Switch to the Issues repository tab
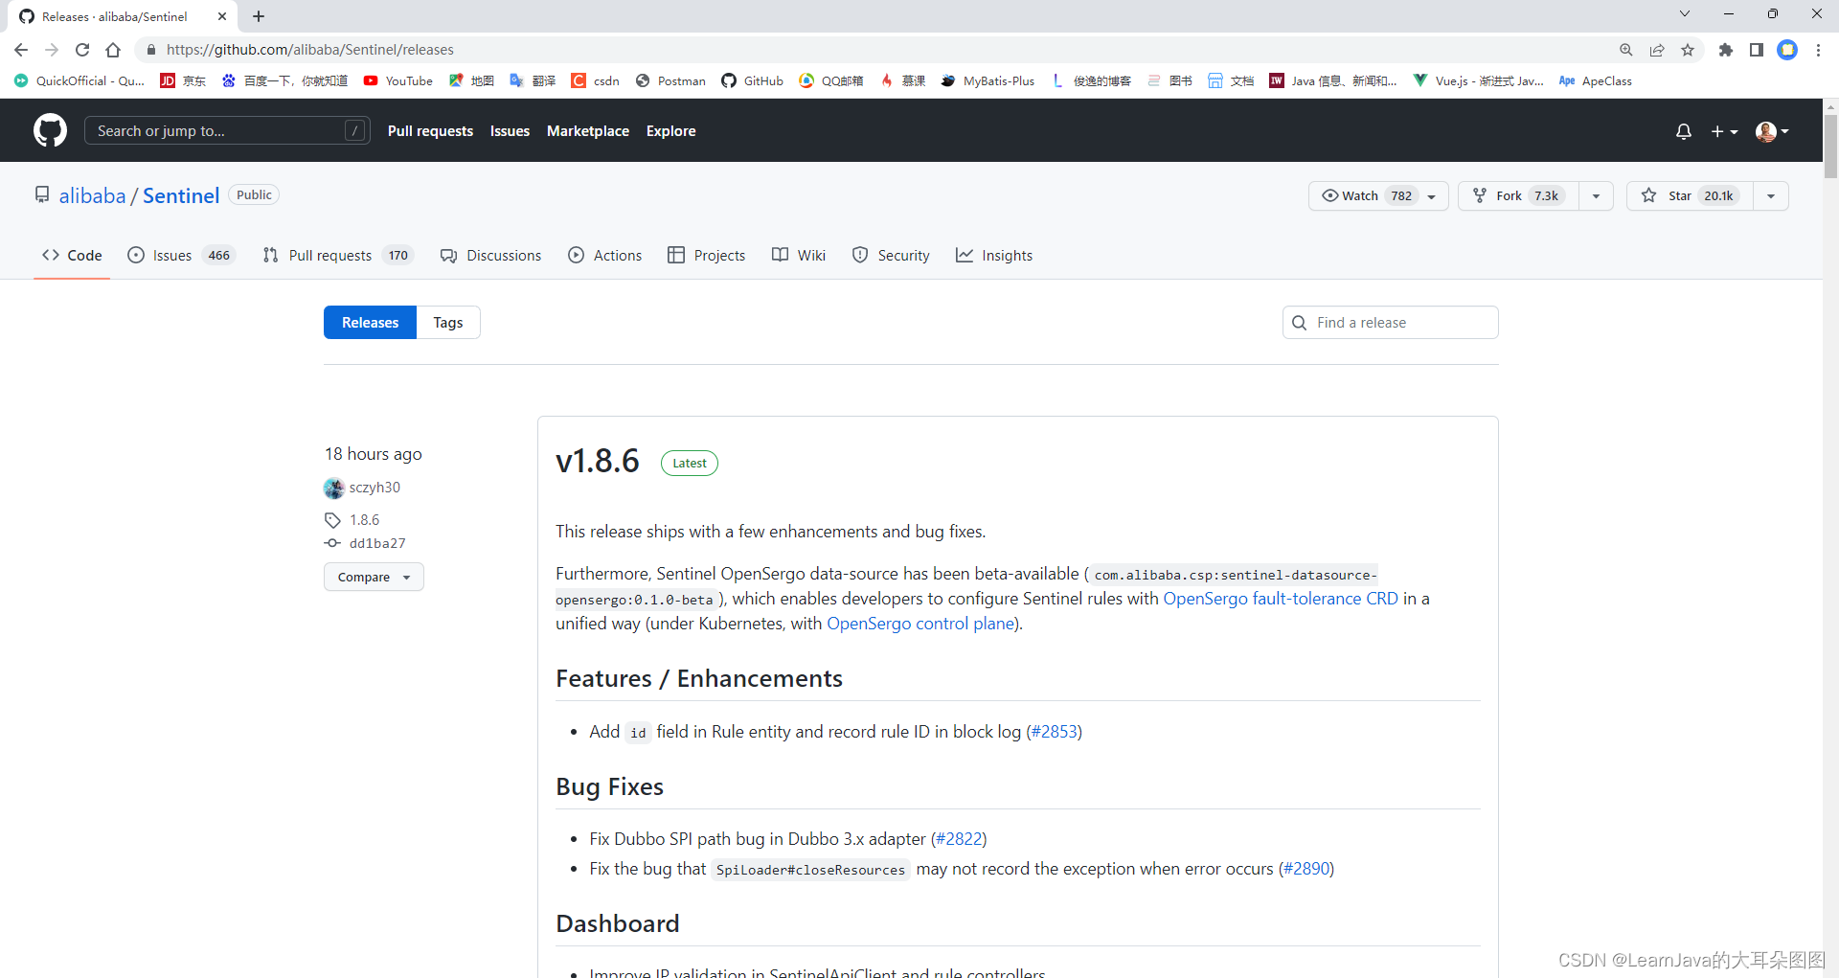 pos(181,255)
